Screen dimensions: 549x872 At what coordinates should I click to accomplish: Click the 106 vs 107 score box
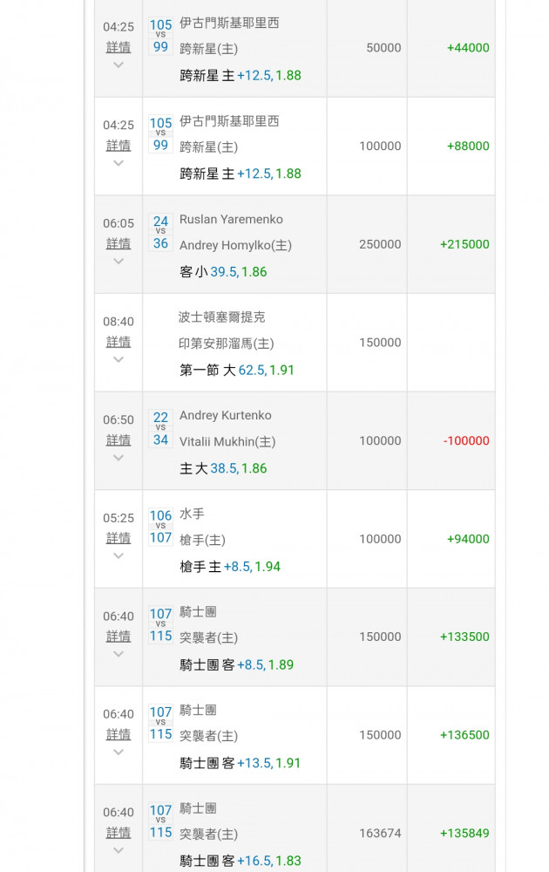click(x=160, y=527)
